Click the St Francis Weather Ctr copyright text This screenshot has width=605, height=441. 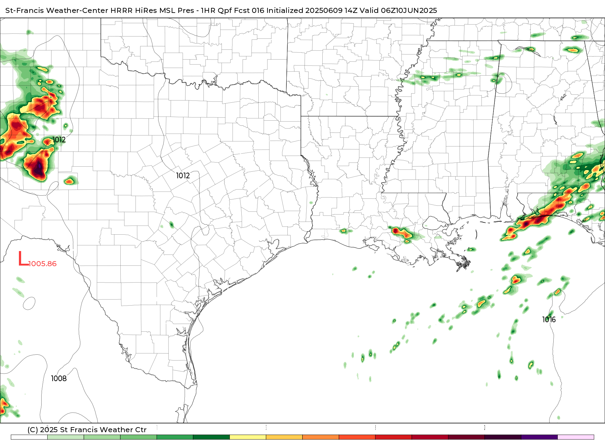point(87,430)
